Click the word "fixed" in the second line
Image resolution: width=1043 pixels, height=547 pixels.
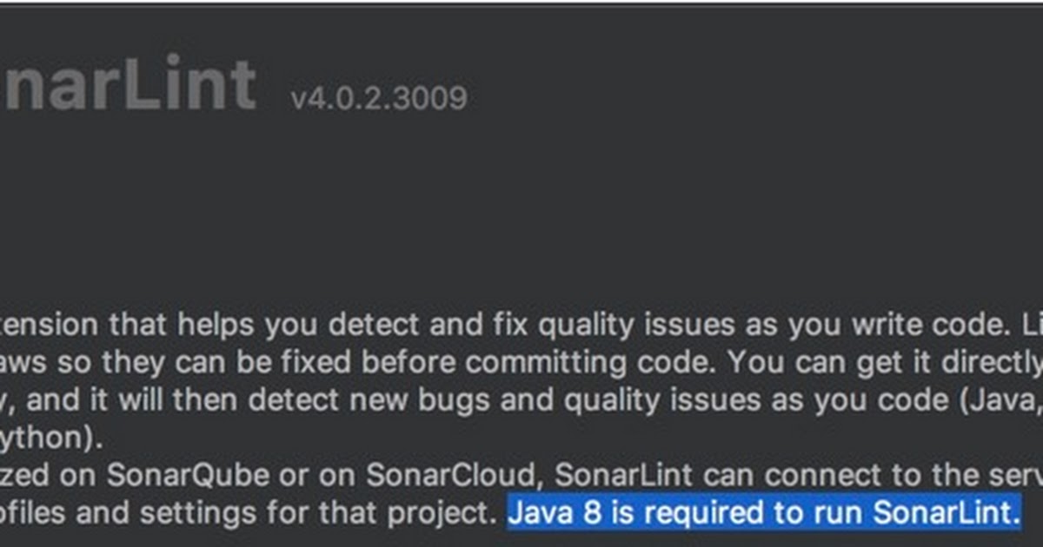tap(262, 363)
